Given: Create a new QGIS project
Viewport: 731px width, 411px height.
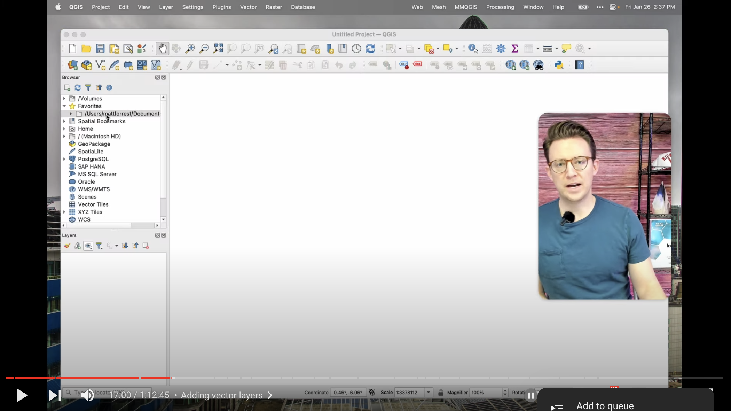Looking at the screenshot, I should [72, 48].
